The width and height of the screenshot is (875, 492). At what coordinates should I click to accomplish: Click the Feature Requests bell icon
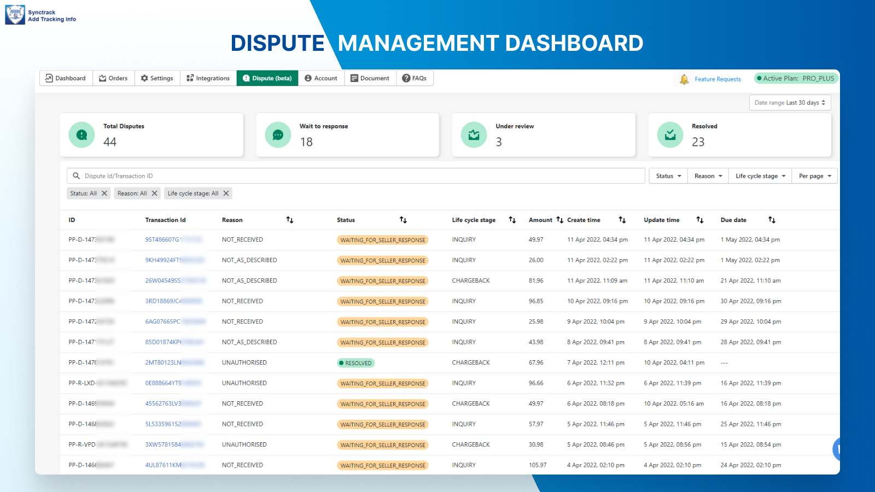tap(685, 78)
